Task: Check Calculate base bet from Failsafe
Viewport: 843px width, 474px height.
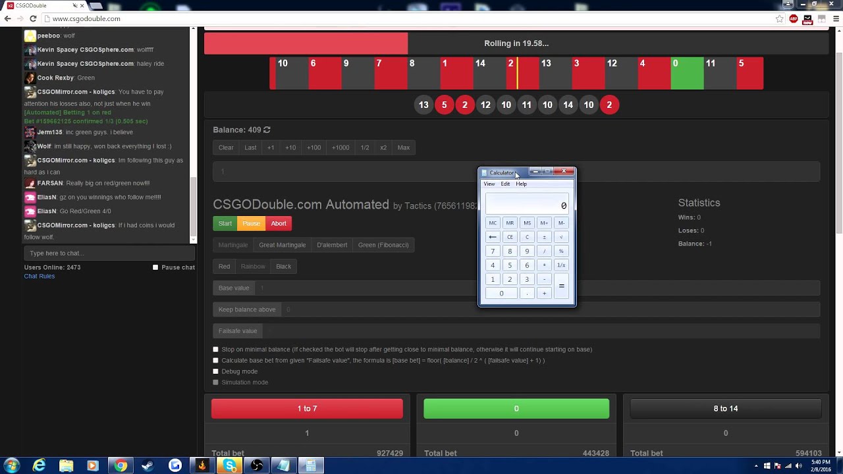Action: [x=215, y=361]
